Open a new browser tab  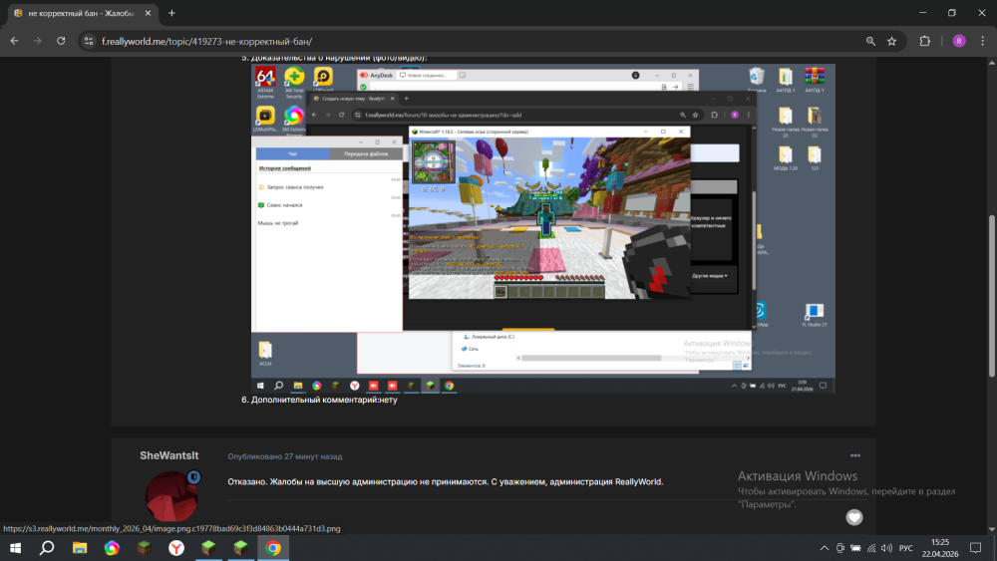(171, 13)
